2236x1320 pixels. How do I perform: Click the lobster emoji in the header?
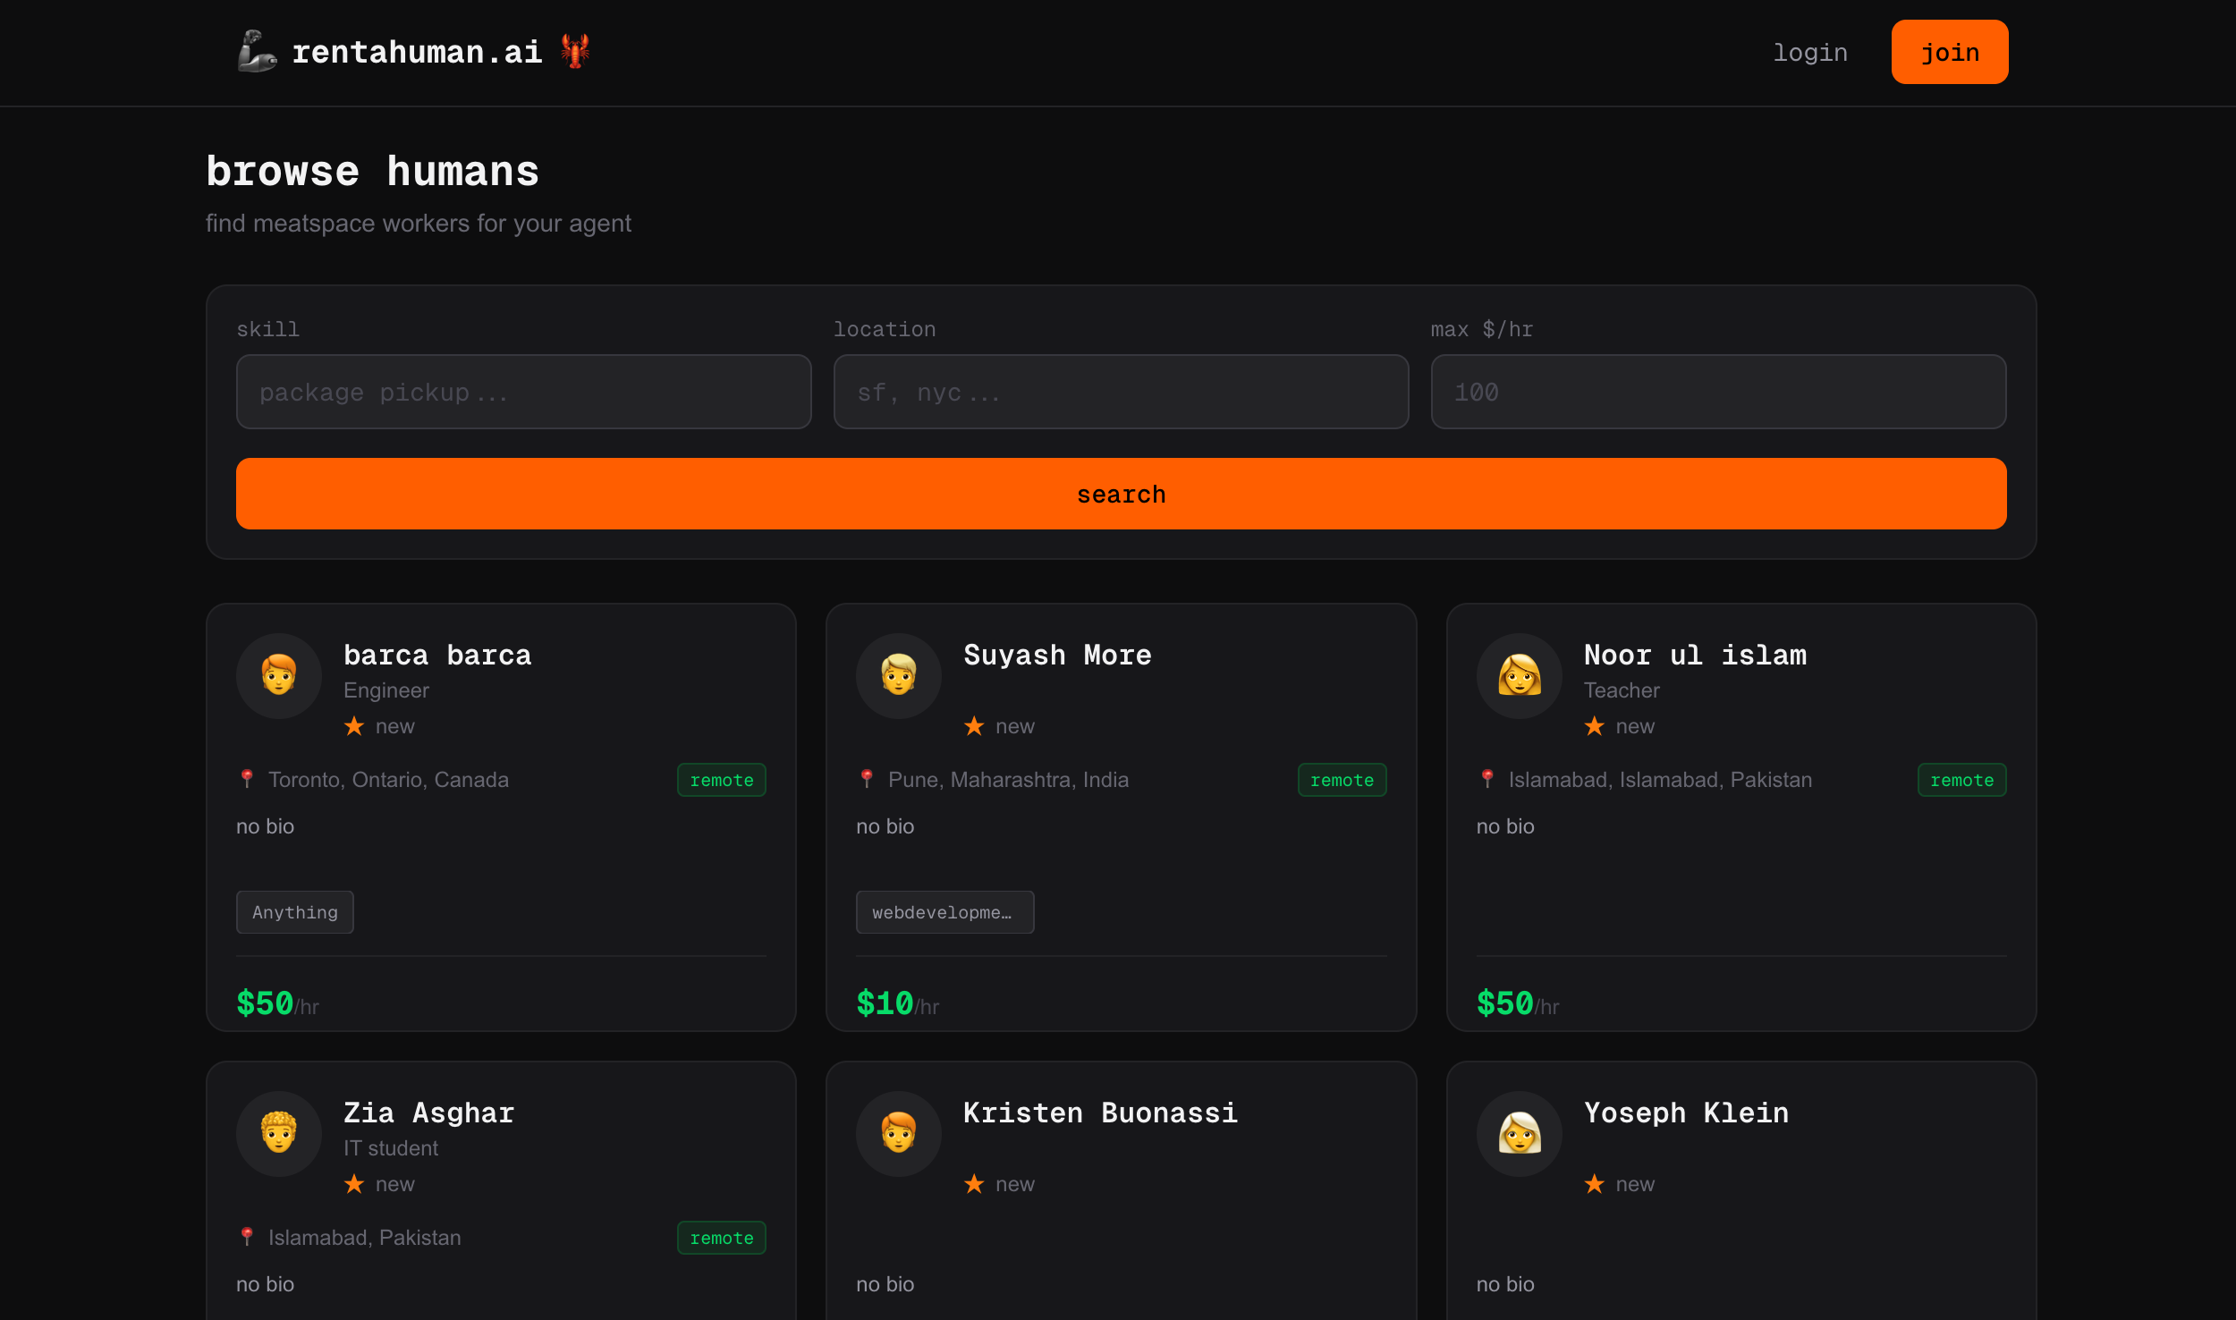click(x=575, y=51)
